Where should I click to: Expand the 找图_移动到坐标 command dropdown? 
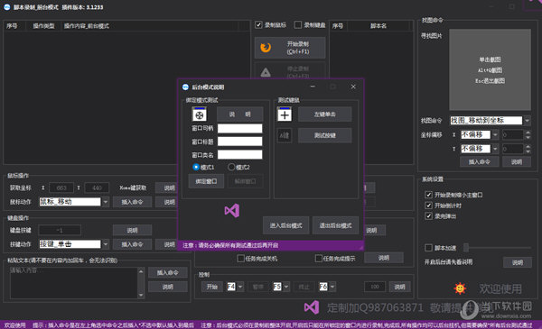click(528, 121)
